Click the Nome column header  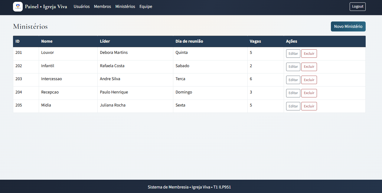[x=47, y=41]
